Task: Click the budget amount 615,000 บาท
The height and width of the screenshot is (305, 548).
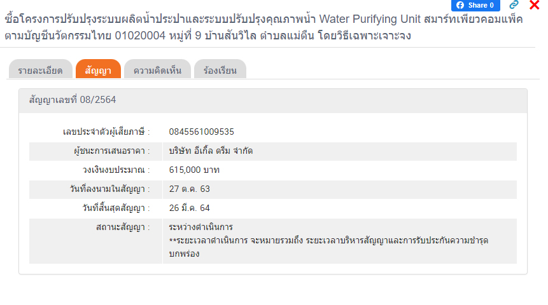Action: pyautogui.click(x=195, y=170)
